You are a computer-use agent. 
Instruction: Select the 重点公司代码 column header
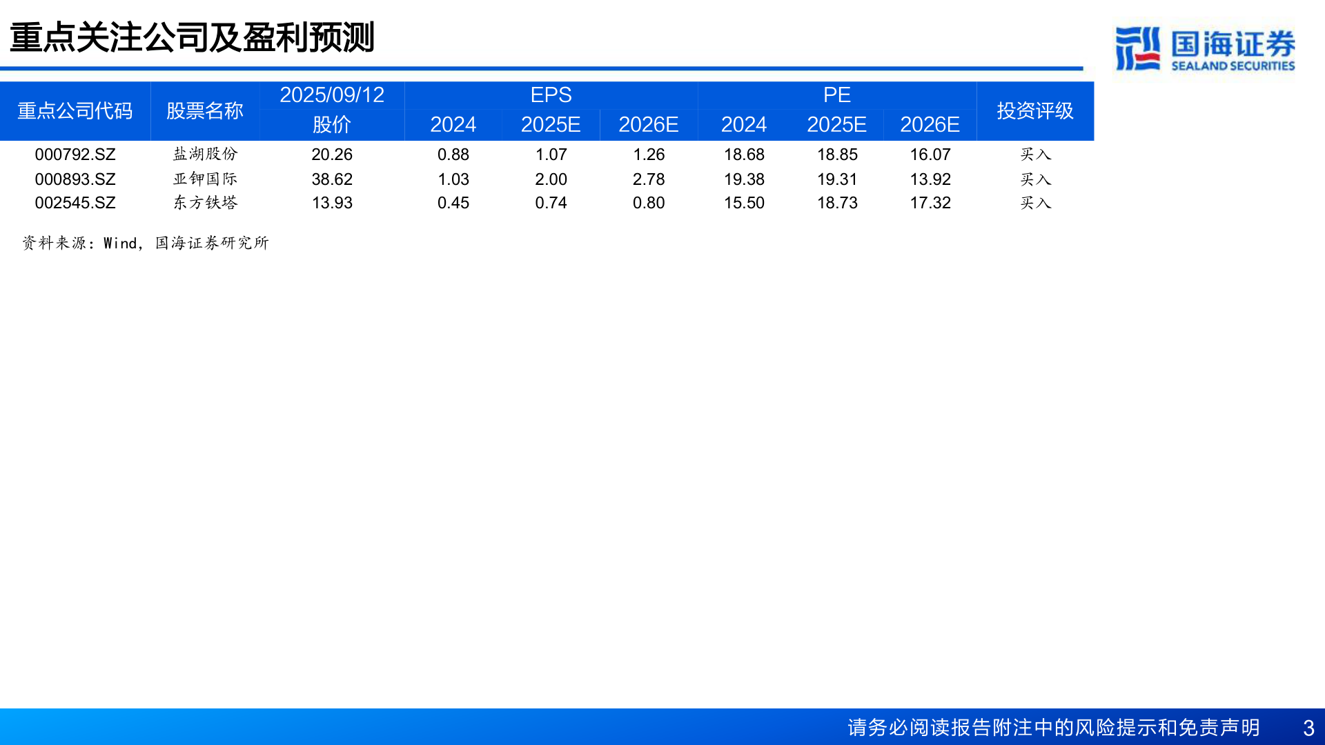coord(76,110)
